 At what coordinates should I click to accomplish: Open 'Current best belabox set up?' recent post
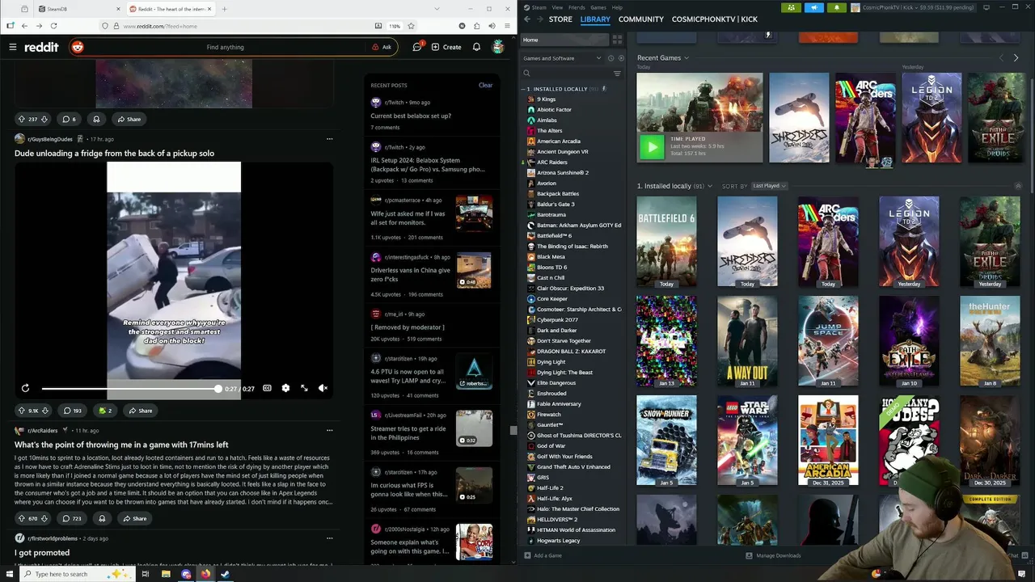[x=411, y=116]
